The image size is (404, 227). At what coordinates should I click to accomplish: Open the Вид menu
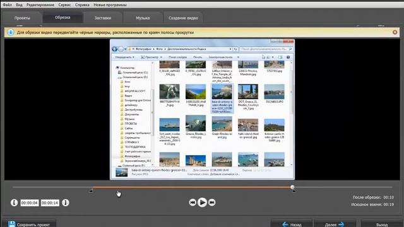(19, 5)
